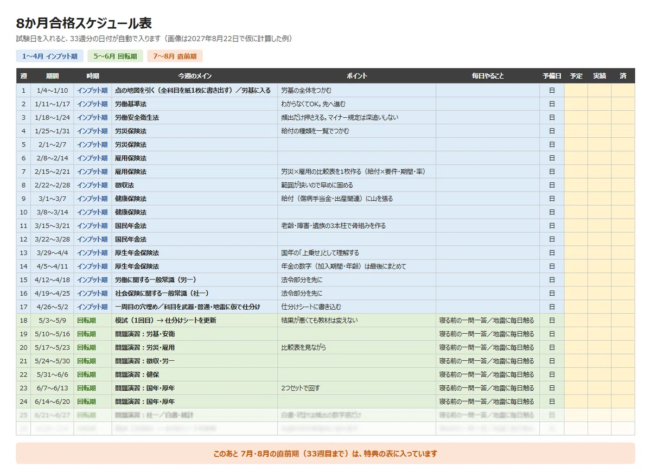Select the 5～6月 回転期 legend badge

pos(115,56)
